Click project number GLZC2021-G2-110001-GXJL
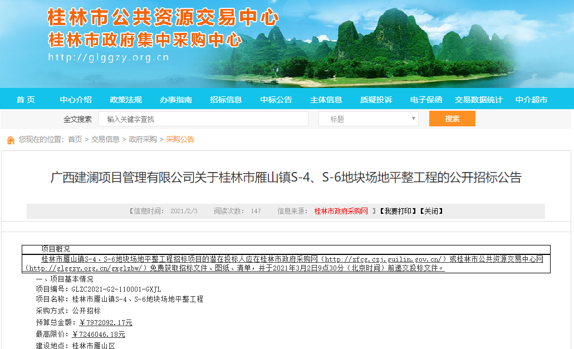574x349 pixels. tap(116, 289)
